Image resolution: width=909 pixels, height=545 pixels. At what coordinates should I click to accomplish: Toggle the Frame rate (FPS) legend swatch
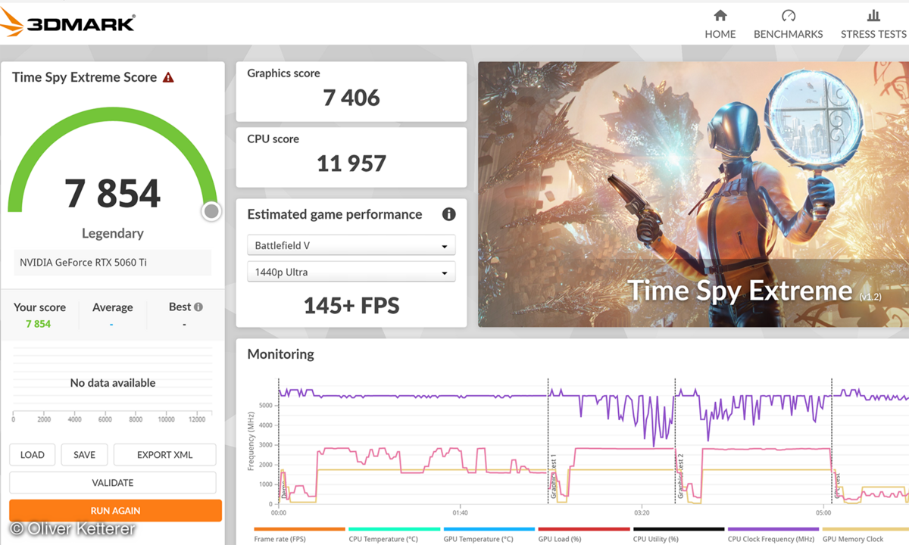click(x=299, y=529)
